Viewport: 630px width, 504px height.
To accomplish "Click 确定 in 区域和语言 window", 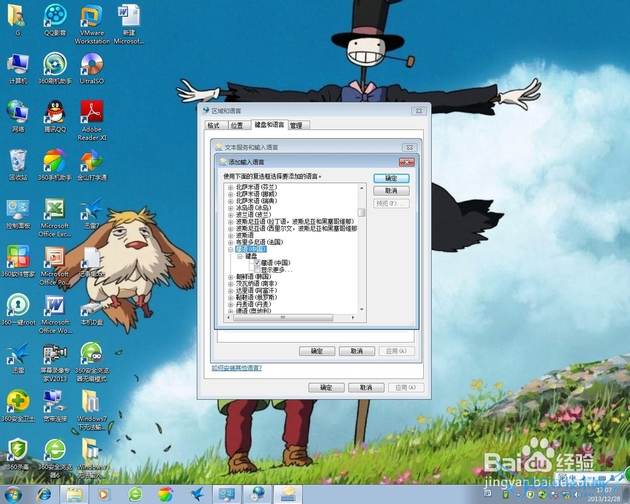I will (x=326, y=387).
